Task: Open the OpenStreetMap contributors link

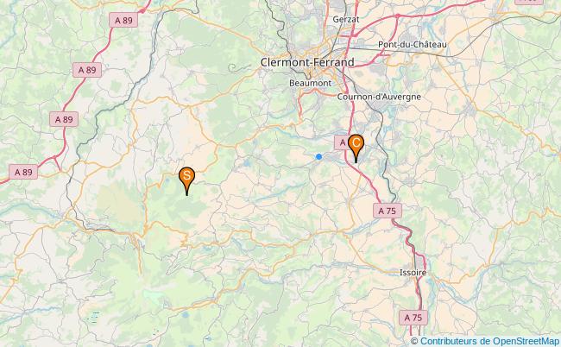Action: 489,341
